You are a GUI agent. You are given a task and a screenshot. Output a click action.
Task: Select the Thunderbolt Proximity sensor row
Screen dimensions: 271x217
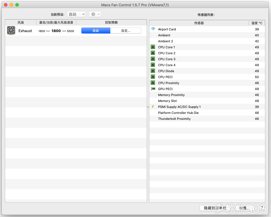(x=207, y=119)
